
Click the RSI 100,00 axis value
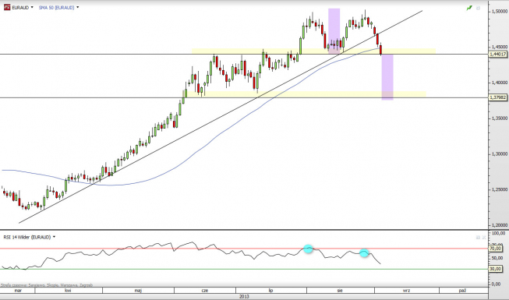499,233
